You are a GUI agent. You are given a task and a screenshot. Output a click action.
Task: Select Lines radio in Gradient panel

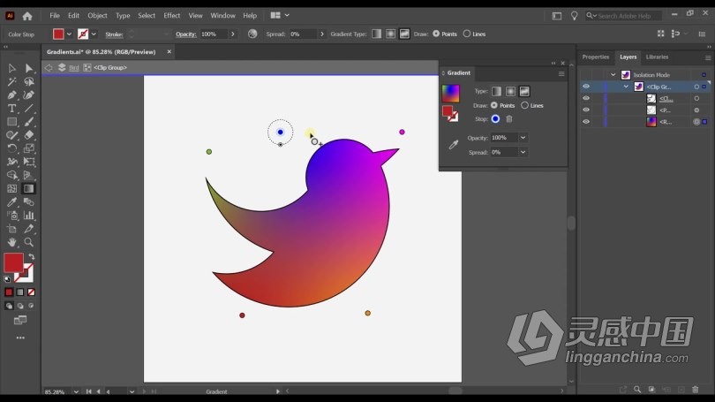point(525,105)
